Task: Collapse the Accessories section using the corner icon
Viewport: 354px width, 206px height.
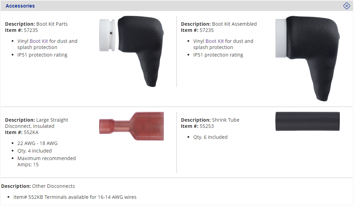Action: point(346,6)
